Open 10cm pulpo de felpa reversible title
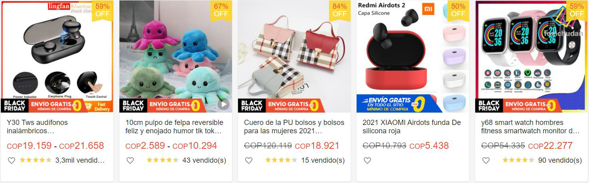 (175, 127)
